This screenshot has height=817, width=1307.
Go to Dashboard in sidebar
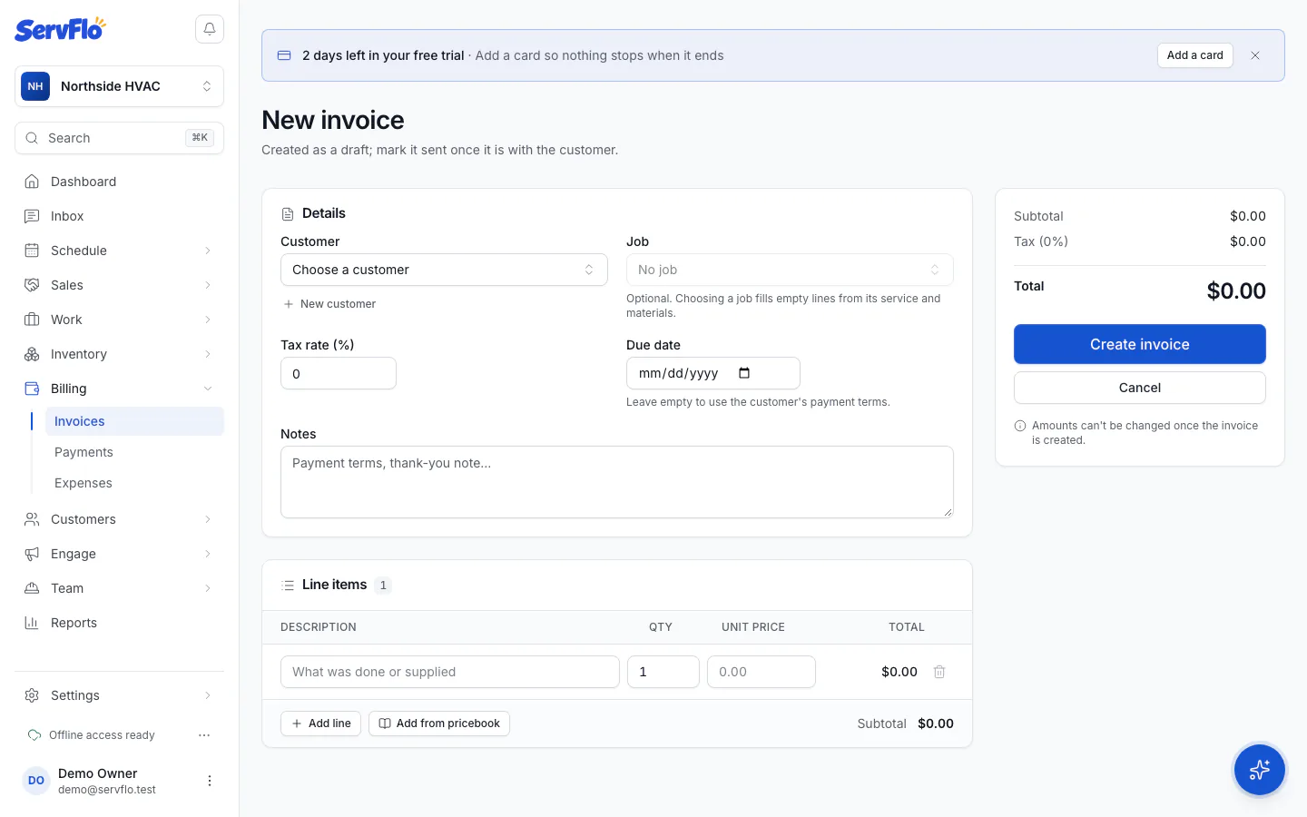click(120, 182)
